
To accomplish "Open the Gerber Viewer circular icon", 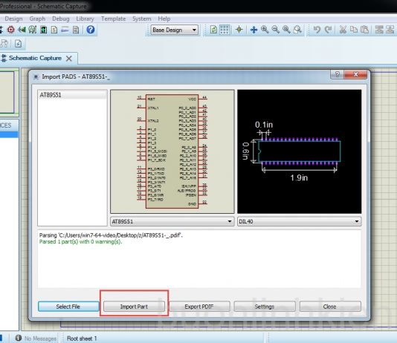I will click(x=33, y=30).
